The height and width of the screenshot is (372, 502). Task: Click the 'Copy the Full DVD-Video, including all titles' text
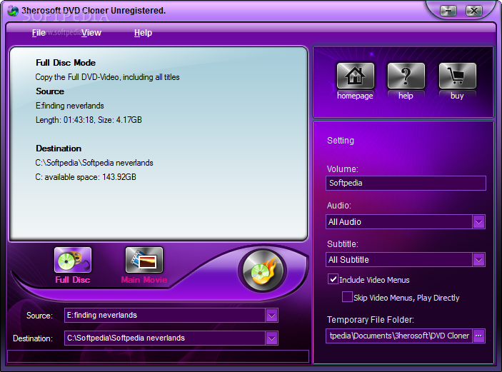click(x=107, y=77)
